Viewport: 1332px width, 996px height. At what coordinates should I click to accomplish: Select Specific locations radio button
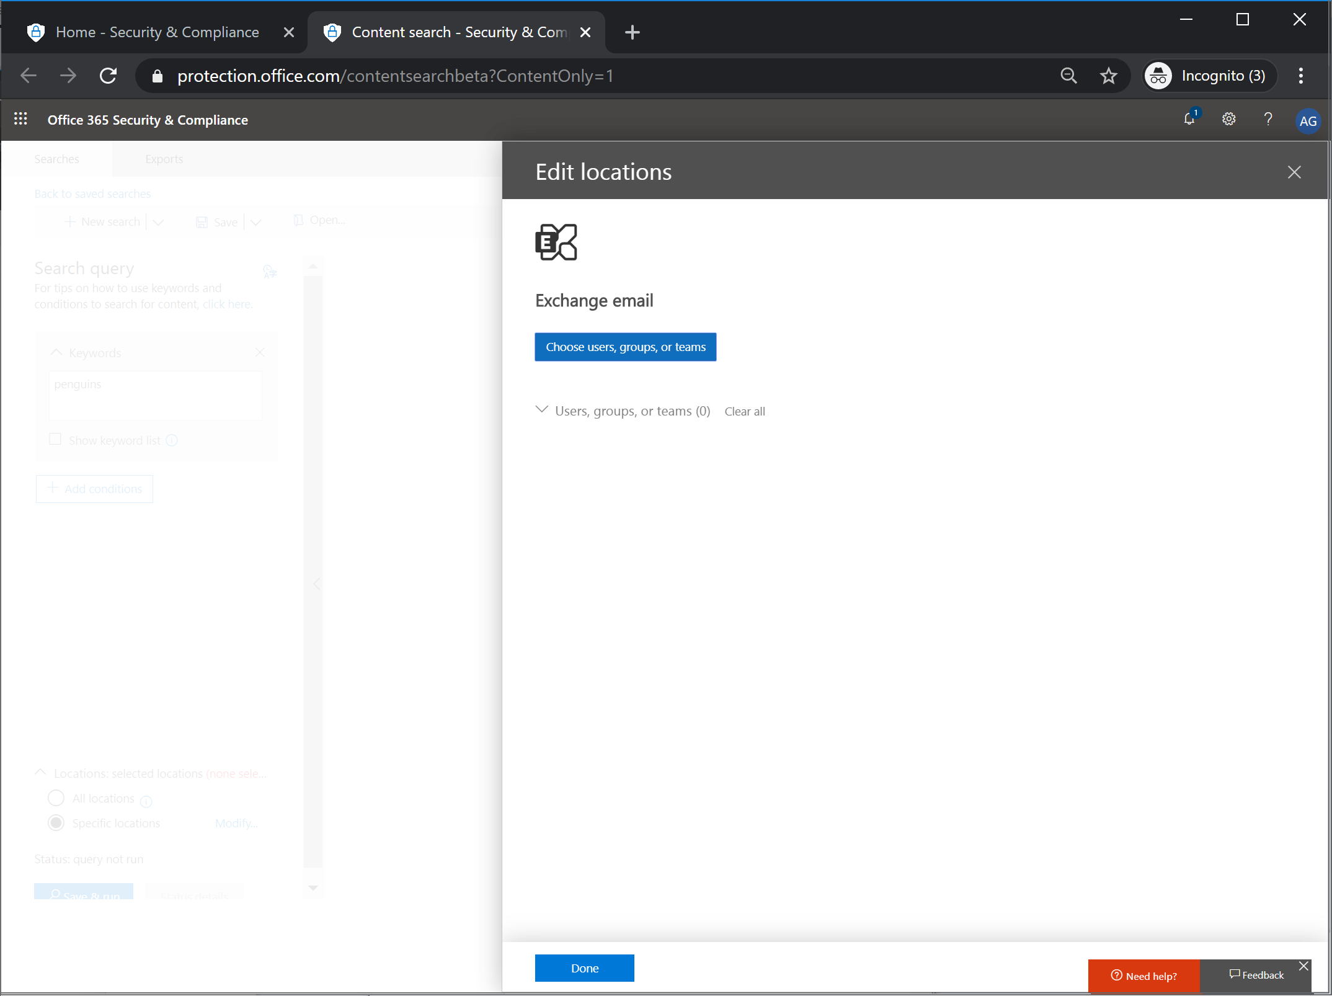(x=55, y=824)
